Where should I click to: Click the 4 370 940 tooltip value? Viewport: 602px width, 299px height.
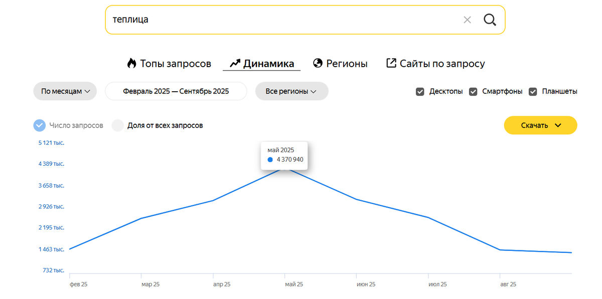click(290, 159)
